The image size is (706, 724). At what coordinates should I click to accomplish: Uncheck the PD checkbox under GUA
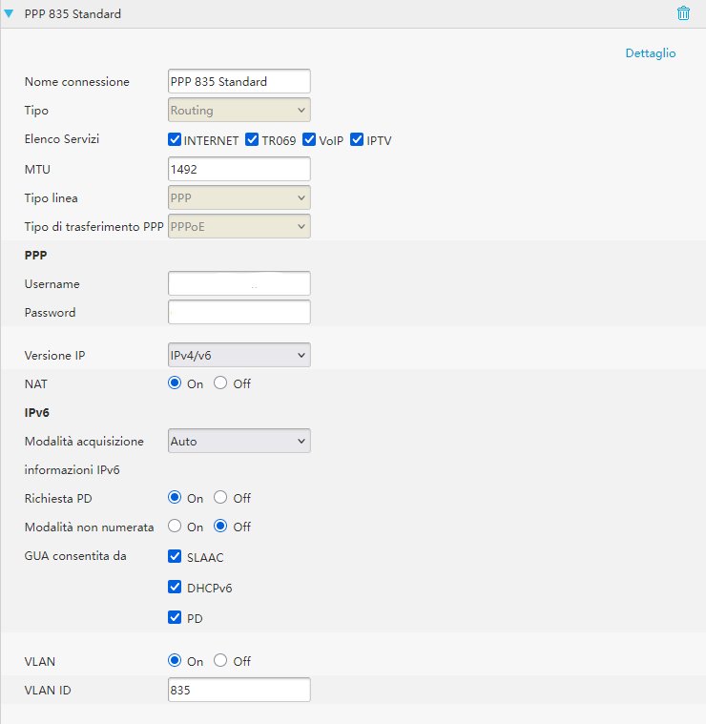point(175,618)
